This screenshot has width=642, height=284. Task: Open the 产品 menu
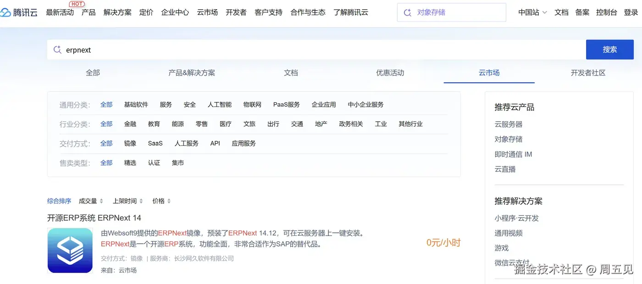[x=89, y=12]
